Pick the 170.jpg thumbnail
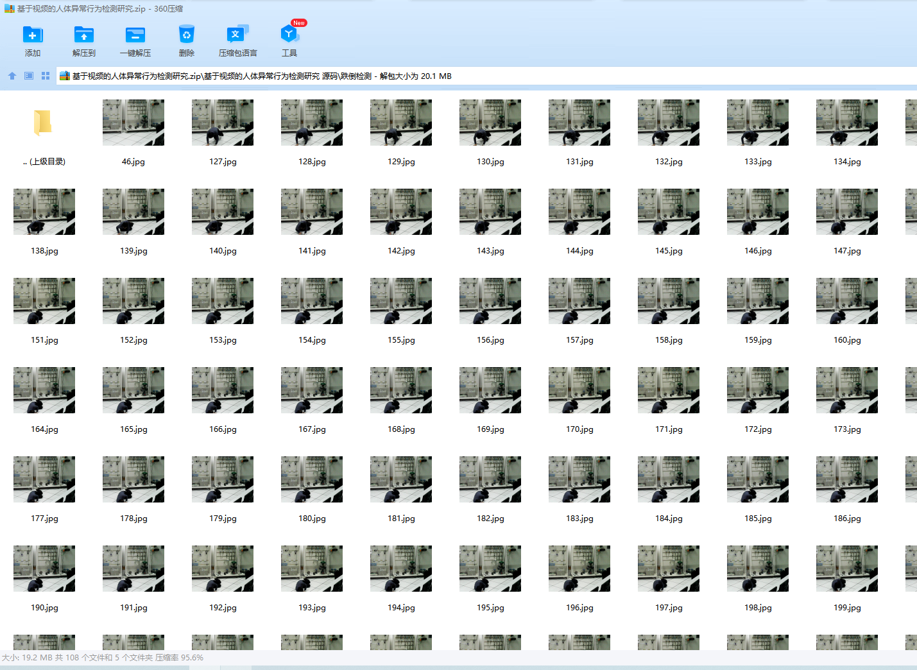 click(579, 390)
